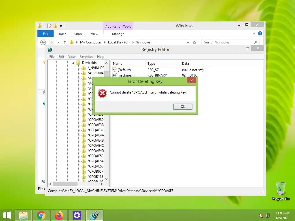
Task: Open Explorer Help question mark icon
Action: (260, 33)
